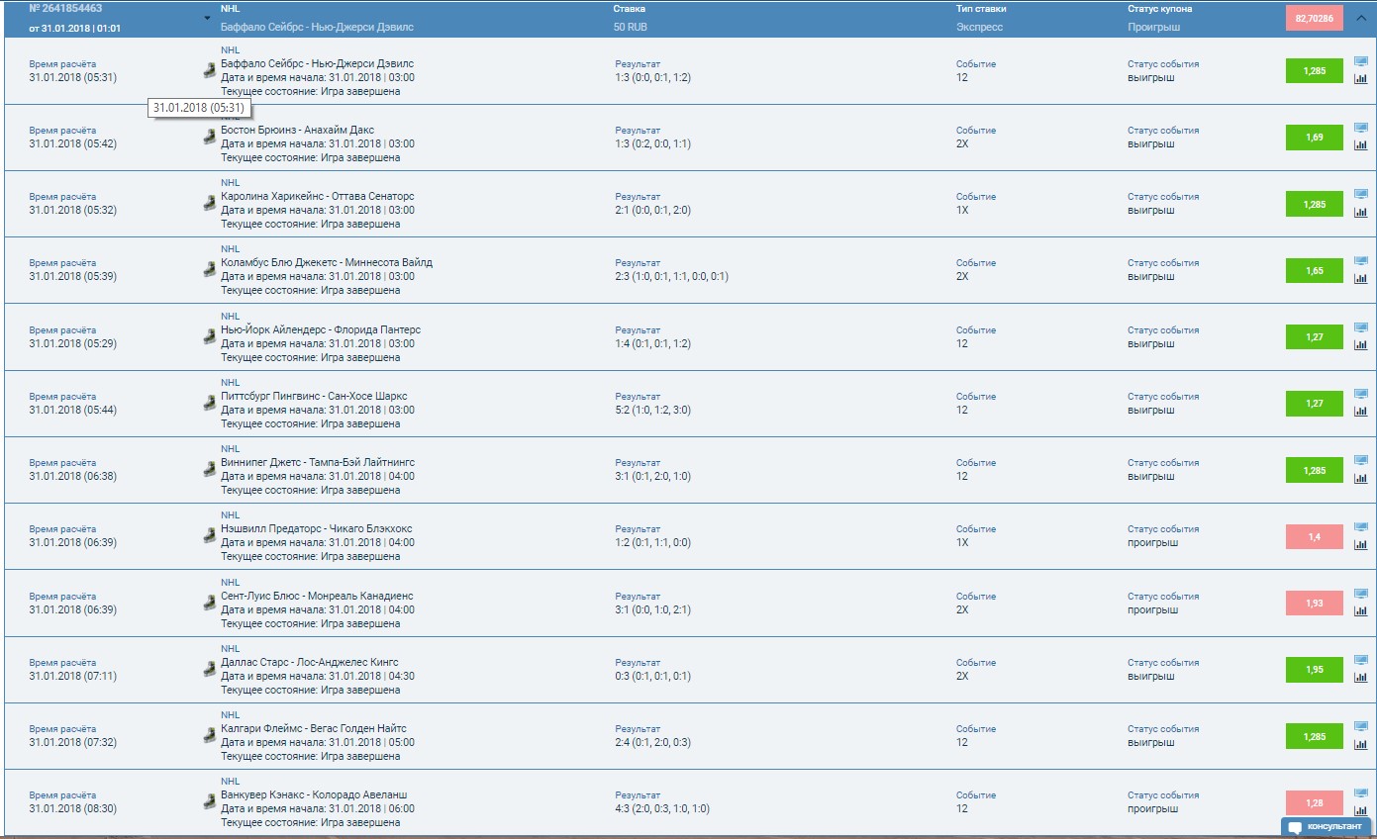Show statistics chart for Коламбус Блю Джекетс
1377x839 pixels.
point(1360,279)
